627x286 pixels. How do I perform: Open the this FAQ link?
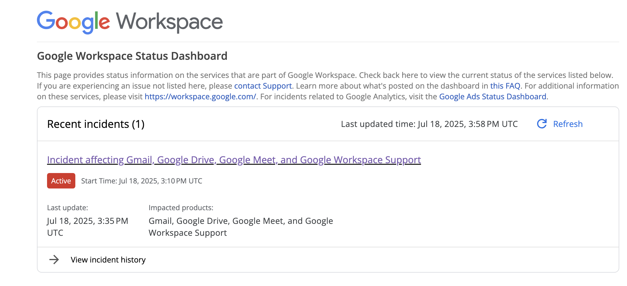[505, 86]
